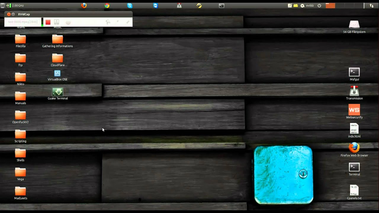Viewport: 379px width, 213px height.
Task: Open the notes applet in the panel
Action: [290, 5]
